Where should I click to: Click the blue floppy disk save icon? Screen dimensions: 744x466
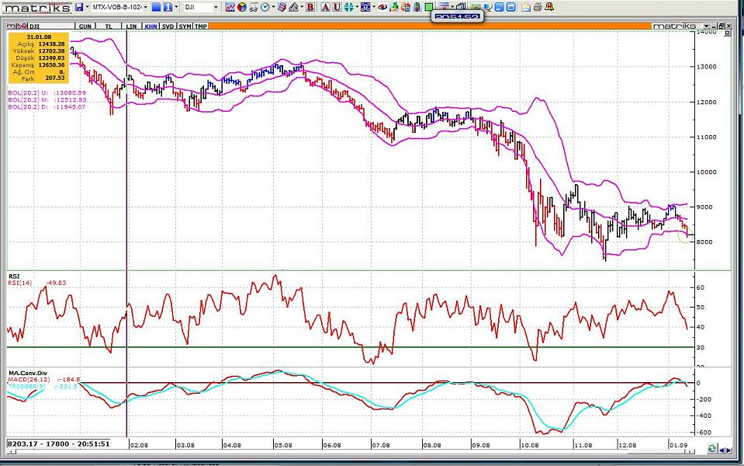coord(79,7)
